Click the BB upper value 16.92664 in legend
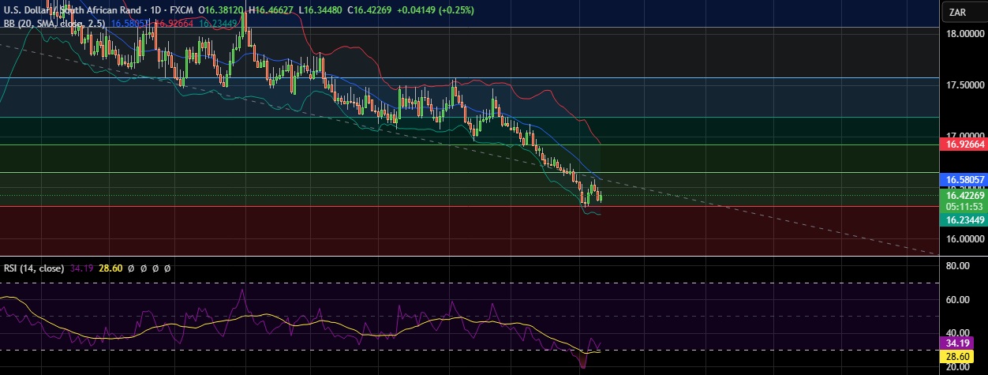Image resolution: width=988 pixels, height=375 pixels. coord(174,24)
